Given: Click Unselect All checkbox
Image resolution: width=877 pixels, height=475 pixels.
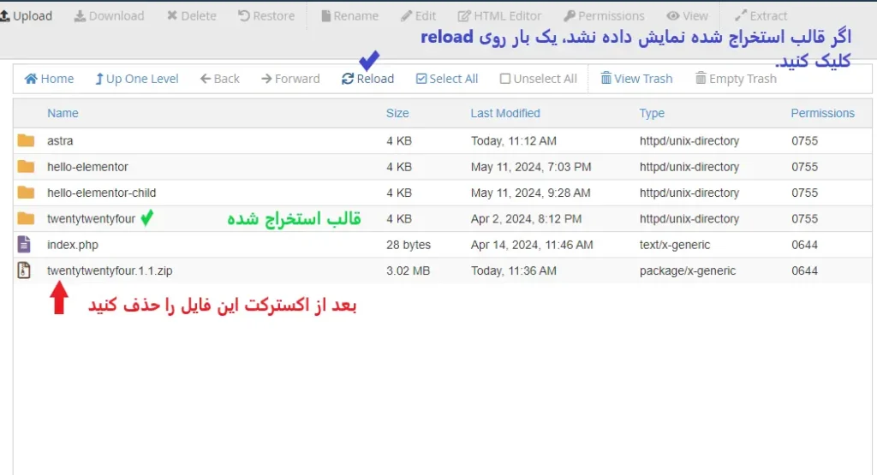Looking at the screenshot, I should [x=538, y=79].
